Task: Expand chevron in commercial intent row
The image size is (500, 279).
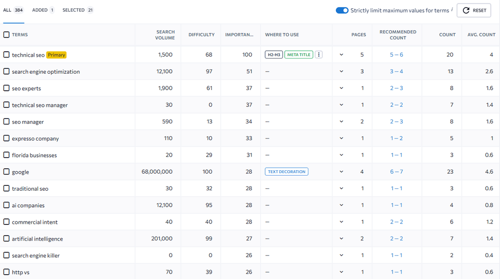Action: point(341,222)
